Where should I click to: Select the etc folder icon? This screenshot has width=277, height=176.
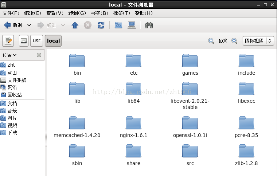133,60
